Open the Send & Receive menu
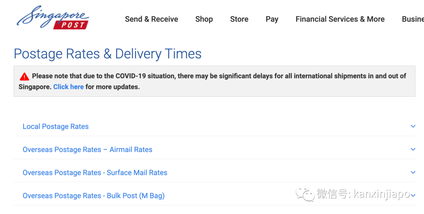 [151, 19]
